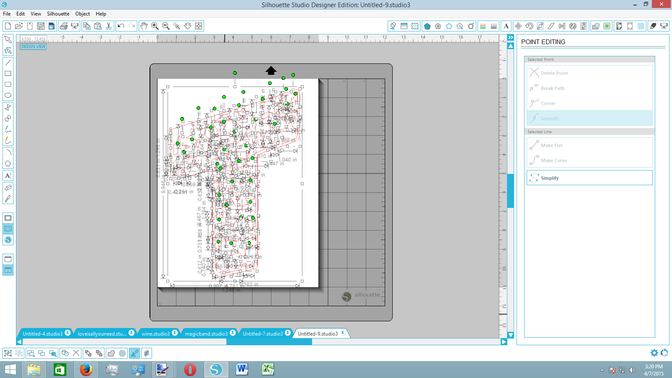Switch to the wine.studio3 tab
This screenshot has width=672, height=378.
point(155,333)
